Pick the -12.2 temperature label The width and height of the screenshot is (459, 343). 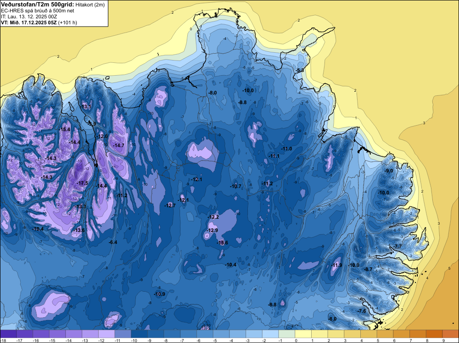pyautogui.click(x=213, y=217)
